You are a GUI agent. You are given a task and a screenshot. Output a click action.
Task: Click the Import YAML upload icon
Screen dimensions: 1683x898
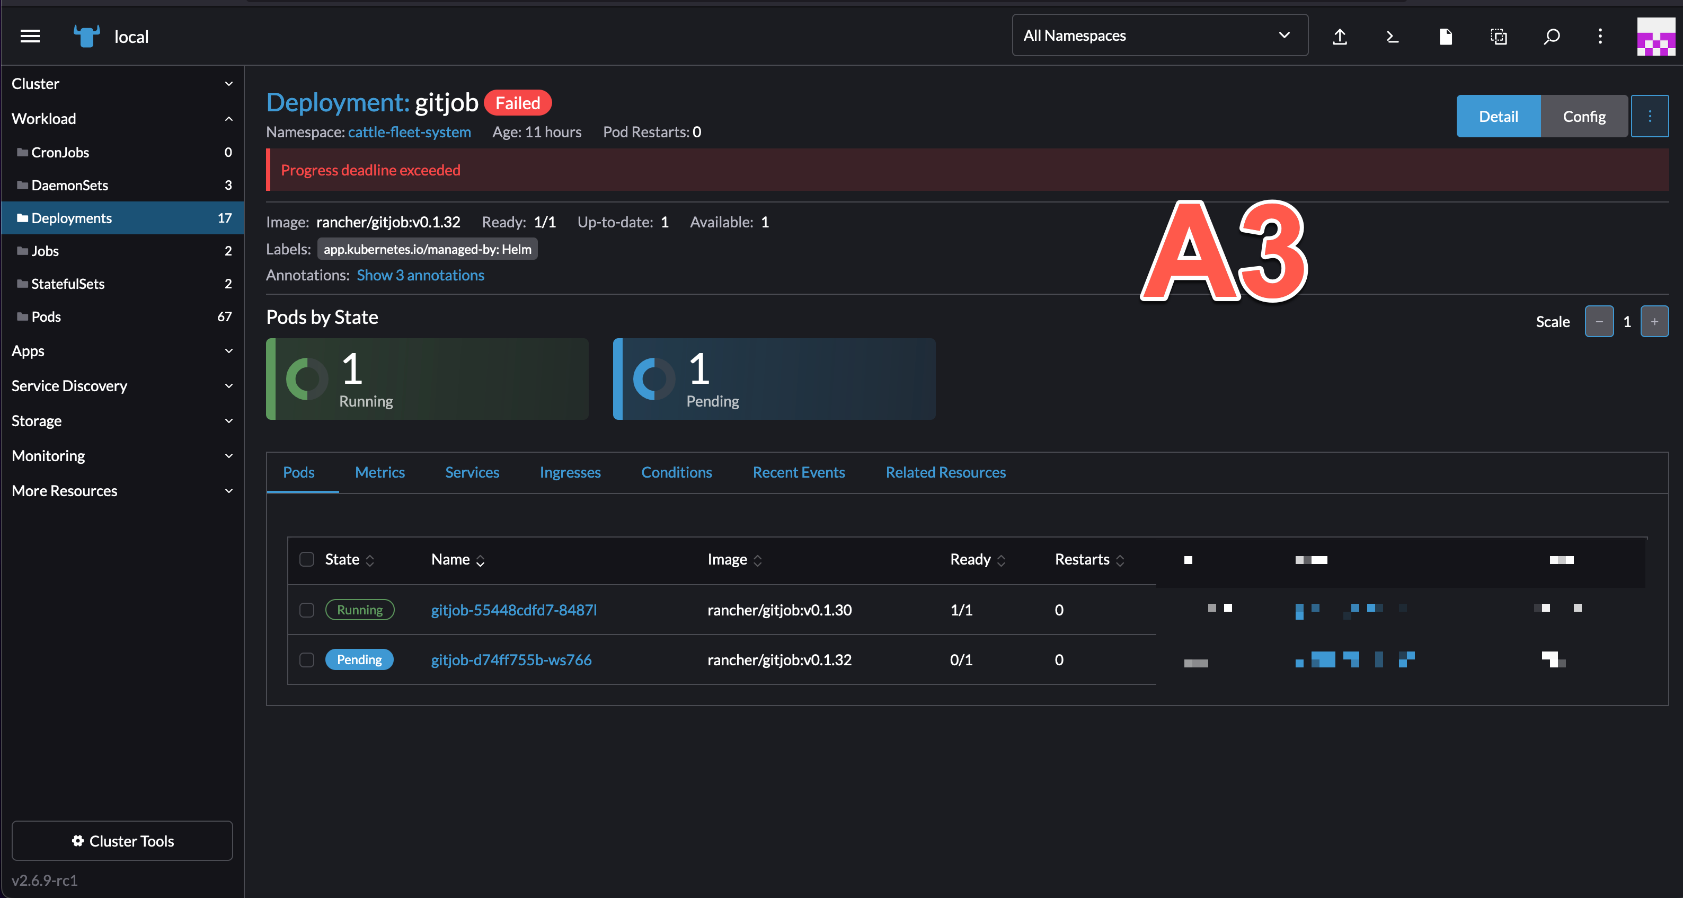coord(1340,37)
